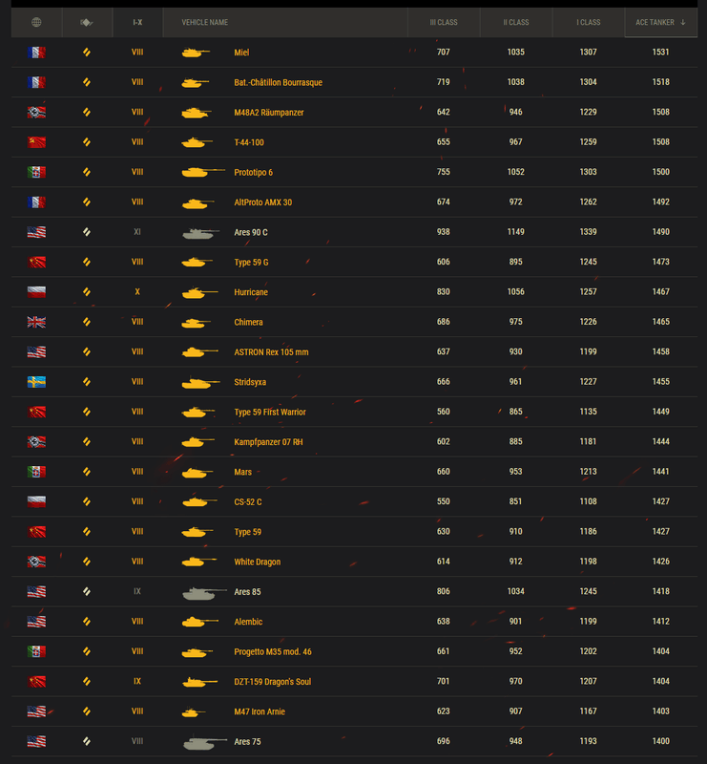The height and width of the screenshot is (764, 707).
Task: Click the Polish flag in the Hurricane row
Action: click(36, 292)
